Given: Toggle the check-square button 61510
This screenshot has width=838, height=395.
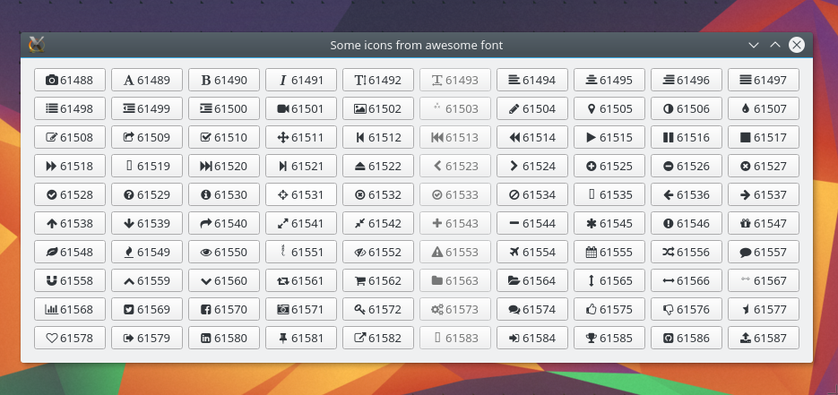Looking at the screenshot, I should pyautogui.click(x=224, y=138).
